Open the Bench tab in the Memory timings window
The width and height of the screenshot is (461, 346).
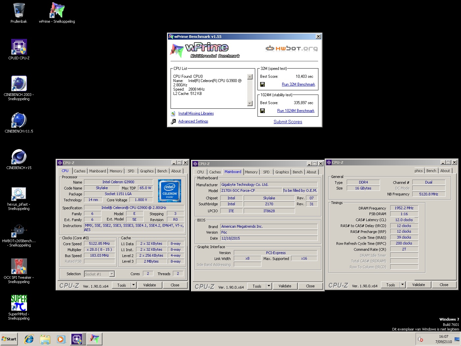pos(431,171)
